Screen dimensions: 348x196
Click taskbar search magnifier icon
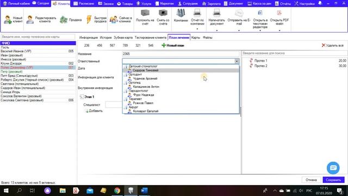20,191
